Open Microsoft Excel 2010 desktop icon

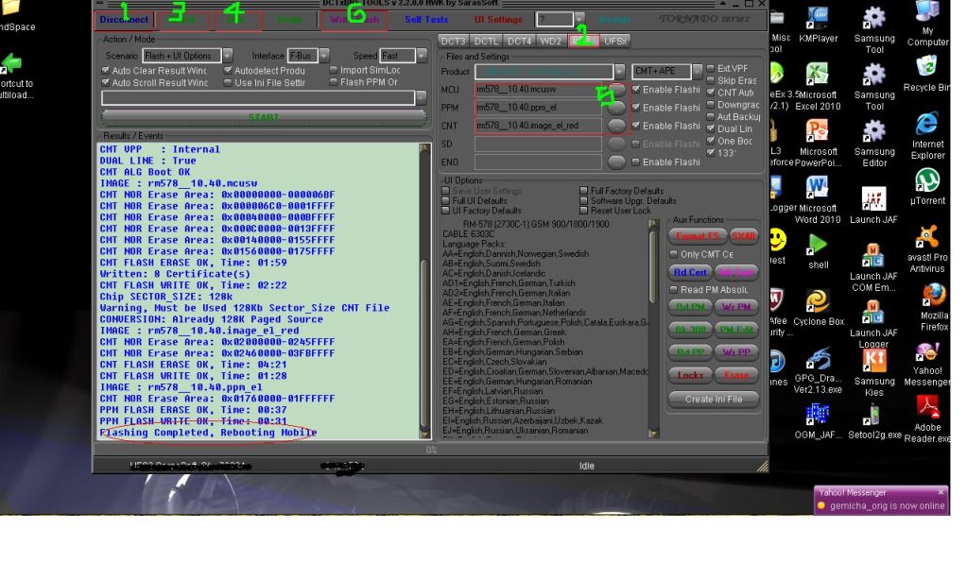[818, 86]
